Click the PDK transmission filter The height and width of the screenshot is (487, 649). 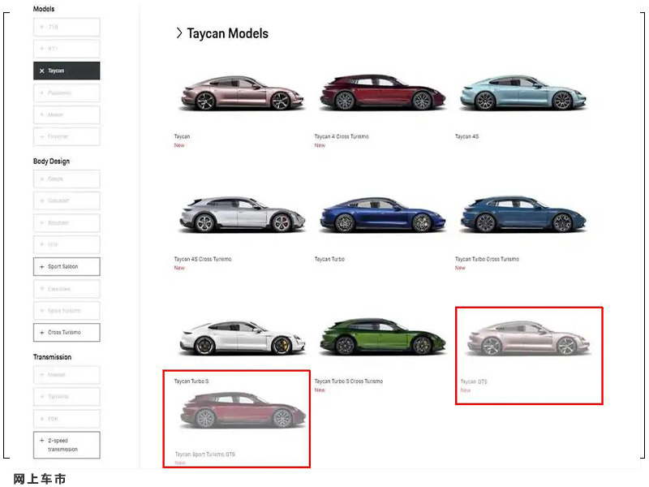67,419
